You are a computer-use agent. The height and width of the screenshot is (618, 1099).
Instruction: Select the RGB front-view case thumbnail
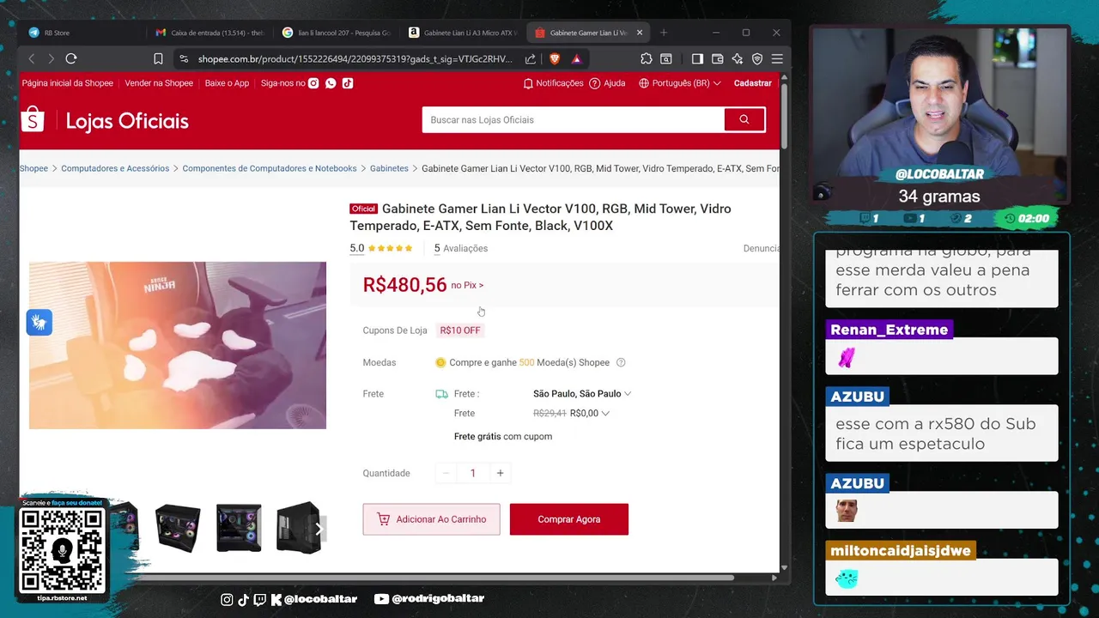[x=239, y=527]
